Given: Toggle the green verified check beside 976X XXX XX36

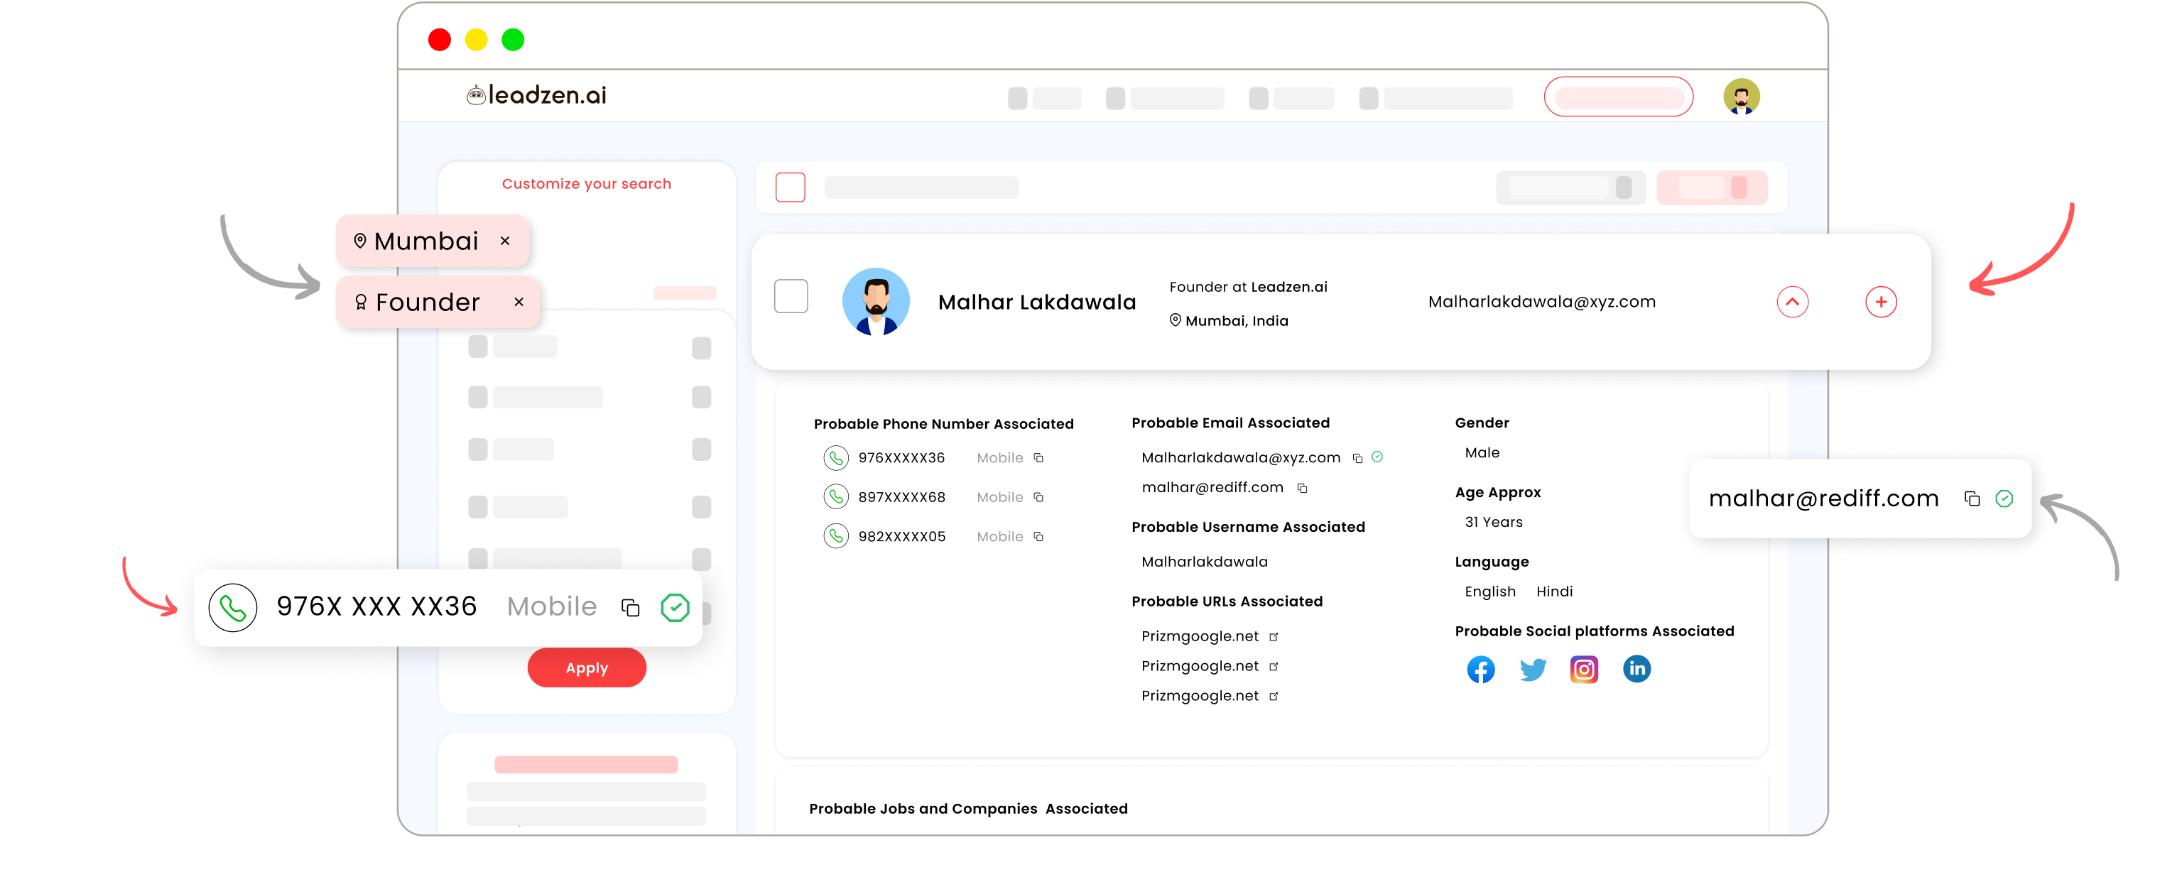Looking at the screenshot, I should [675, 607].
